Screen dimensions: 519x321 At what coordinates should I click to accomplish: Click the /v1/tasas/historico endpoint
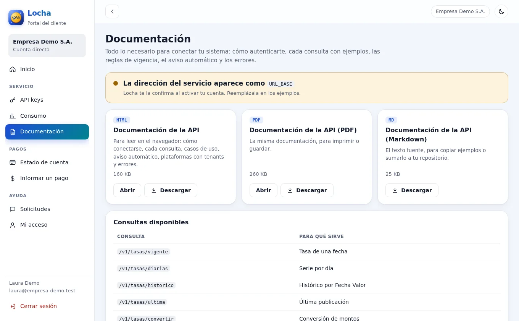[146, 285]
